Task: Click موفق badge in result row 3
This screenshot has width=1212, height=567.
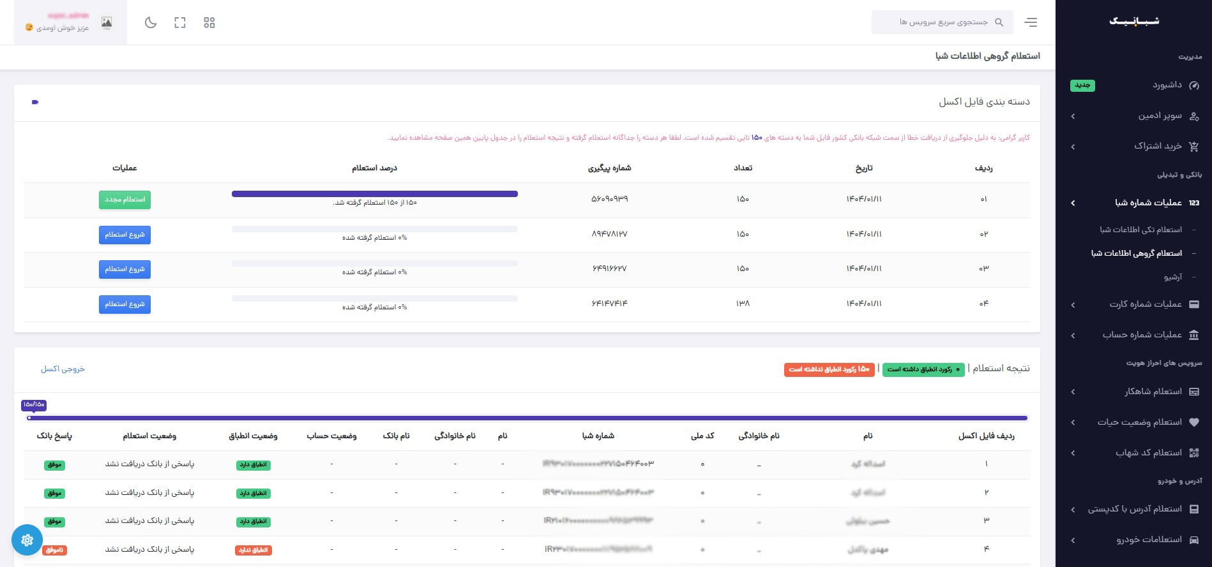Action: coord(54,522)
